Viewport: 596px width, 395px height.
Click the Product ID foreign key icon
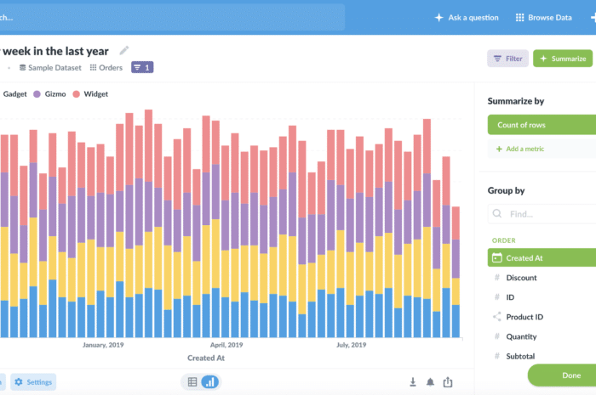[497, 317]
